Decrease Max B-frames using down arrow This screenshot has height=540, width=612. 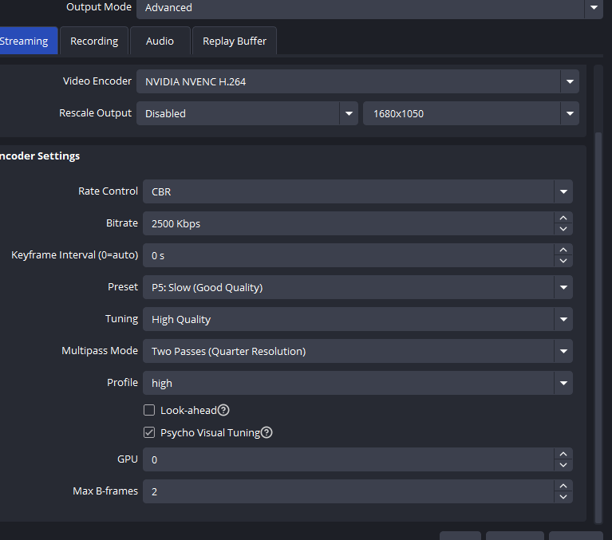pos(563,497)
